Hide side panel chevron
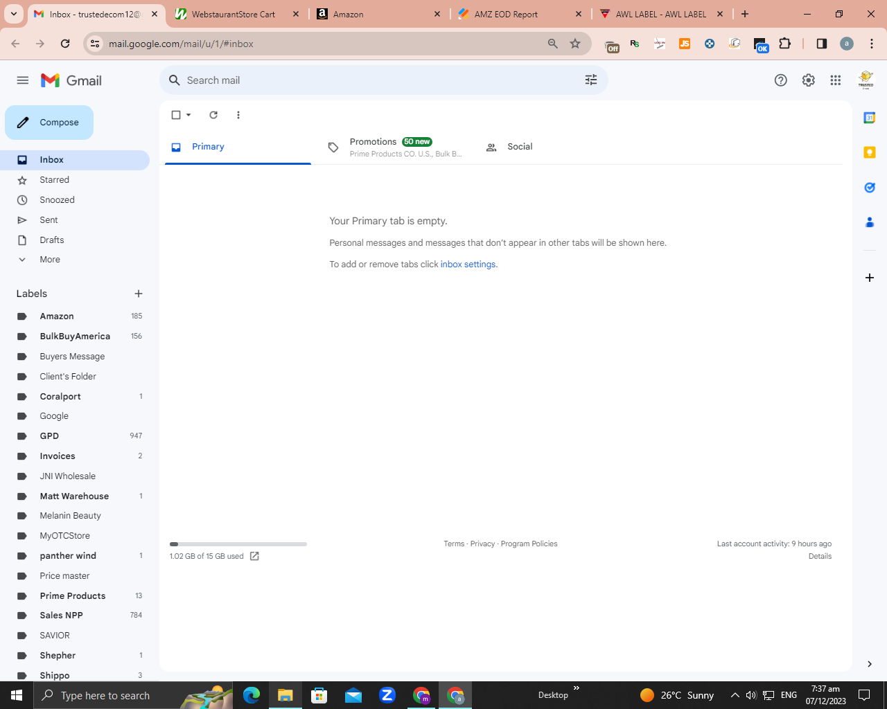This screenshot has height=709, width=887. click(x=870, y=664)
